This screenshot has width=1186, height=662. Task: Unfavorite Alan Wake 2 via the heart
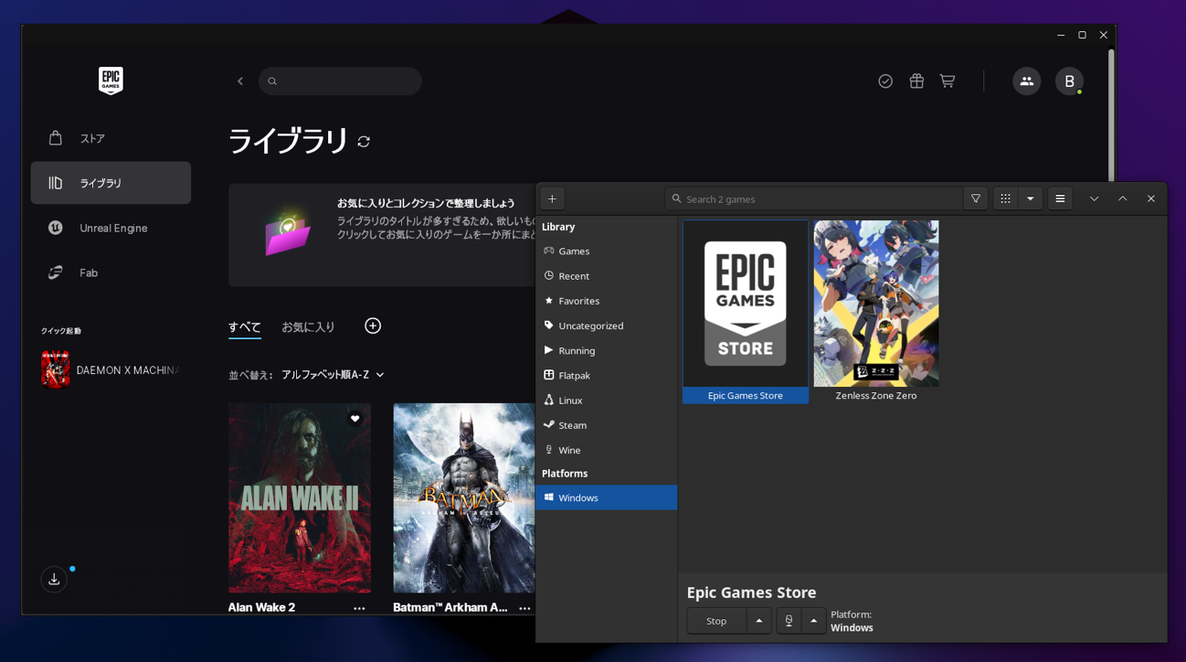[x=355, y=418]
